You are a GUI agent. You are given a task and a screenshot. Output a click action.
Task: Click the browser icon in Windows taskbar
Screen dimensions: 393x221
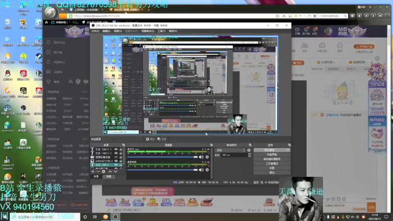tap(105, 217)
